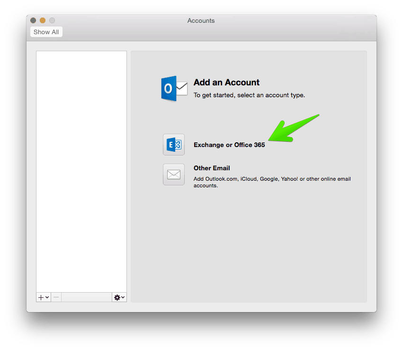Click the Other Email envelope icon

coord(174,175)
